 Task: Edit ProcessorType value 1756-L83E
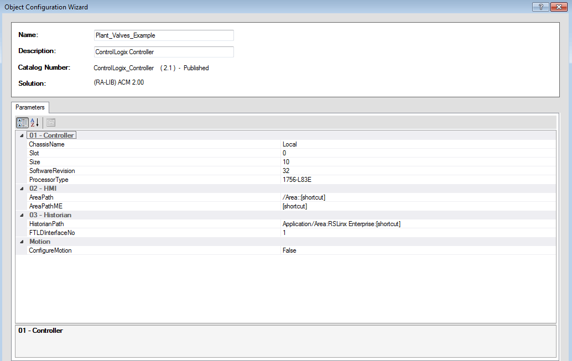418,180
